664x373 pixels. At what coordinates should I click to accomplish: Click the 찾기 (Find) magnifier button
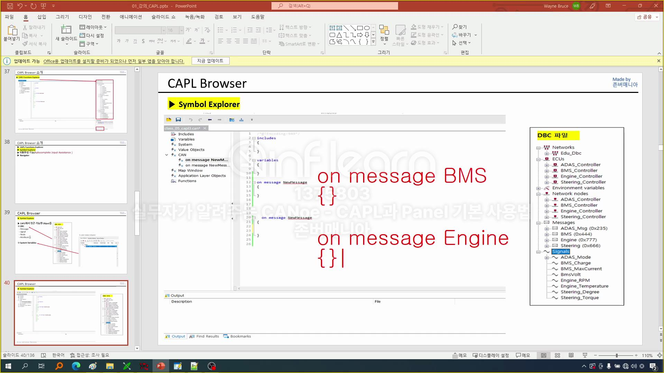pyautogui.click(x=460, y=27)
